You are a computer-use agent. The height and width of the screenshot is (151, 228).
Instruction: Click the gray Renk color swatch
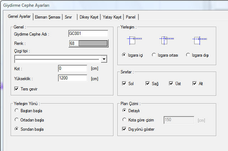click(x=93, y=43)
